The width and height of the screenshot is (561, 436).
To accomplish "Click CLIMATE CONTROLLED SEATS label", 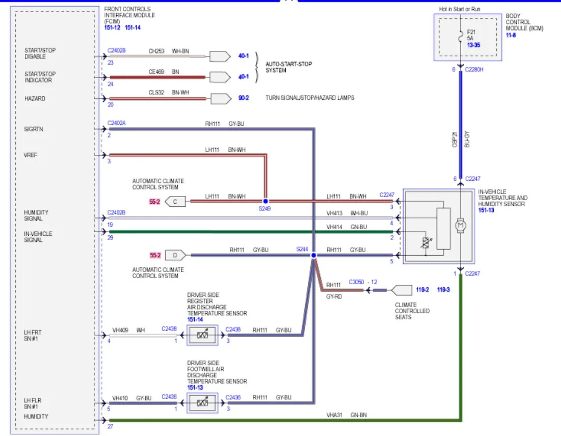I will 412,311.
